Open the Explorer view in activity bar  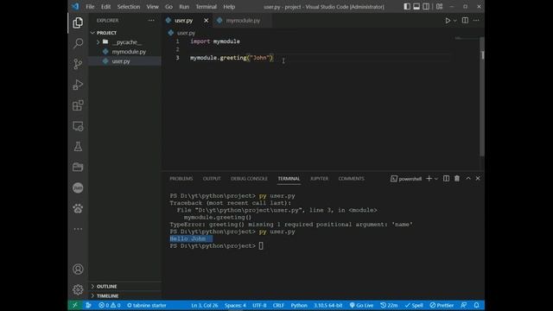78,23
